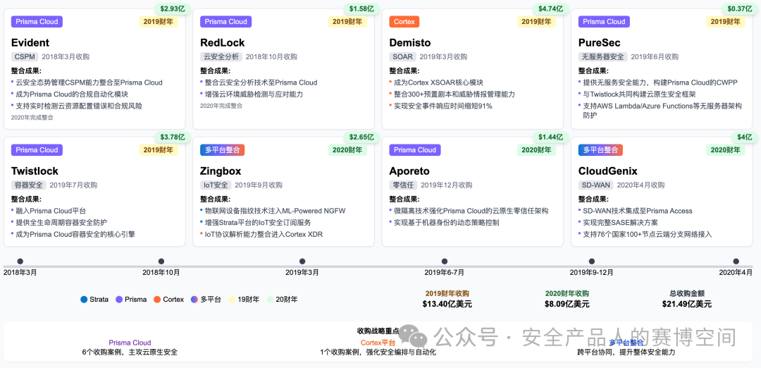Click the CloudGenix card title
The image size is (761, 368).
607,171
